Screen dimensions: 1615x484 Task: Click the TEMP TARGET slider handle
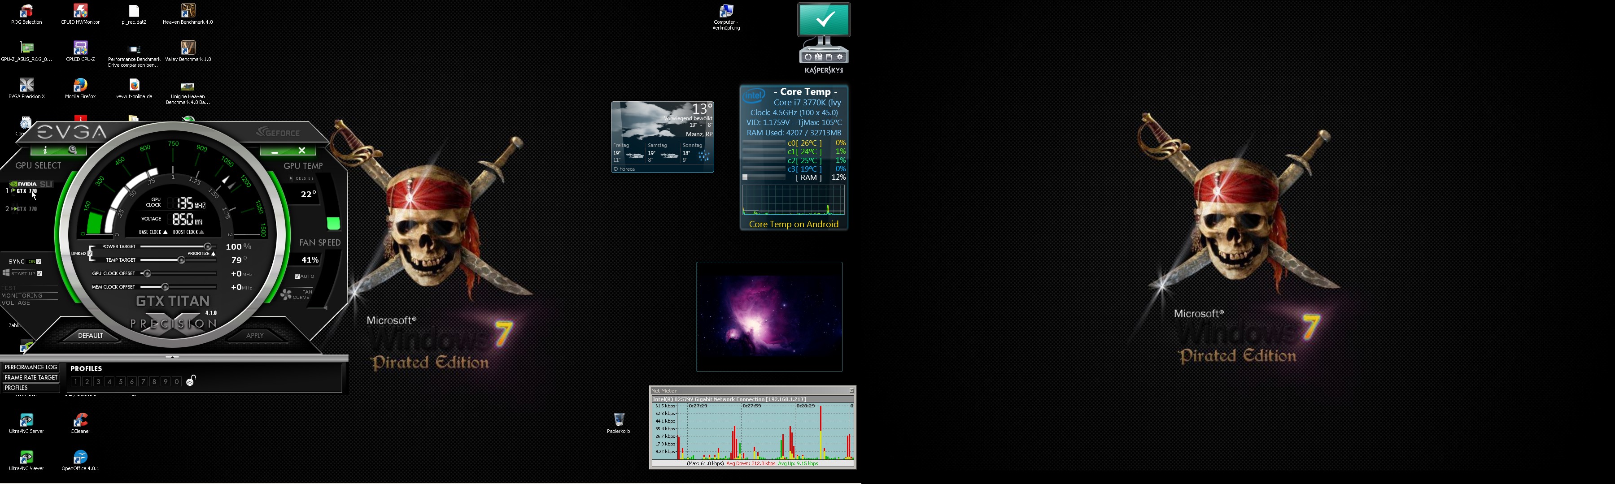(x=182, y=260)
